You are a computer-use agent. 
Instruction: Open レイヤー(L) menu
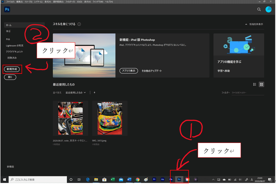38,2
